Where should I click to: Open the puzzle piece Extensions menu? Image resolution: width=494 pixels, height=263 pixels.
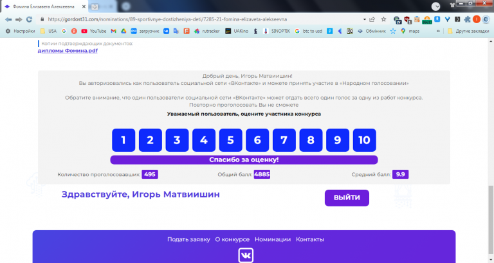coord(467,19)
